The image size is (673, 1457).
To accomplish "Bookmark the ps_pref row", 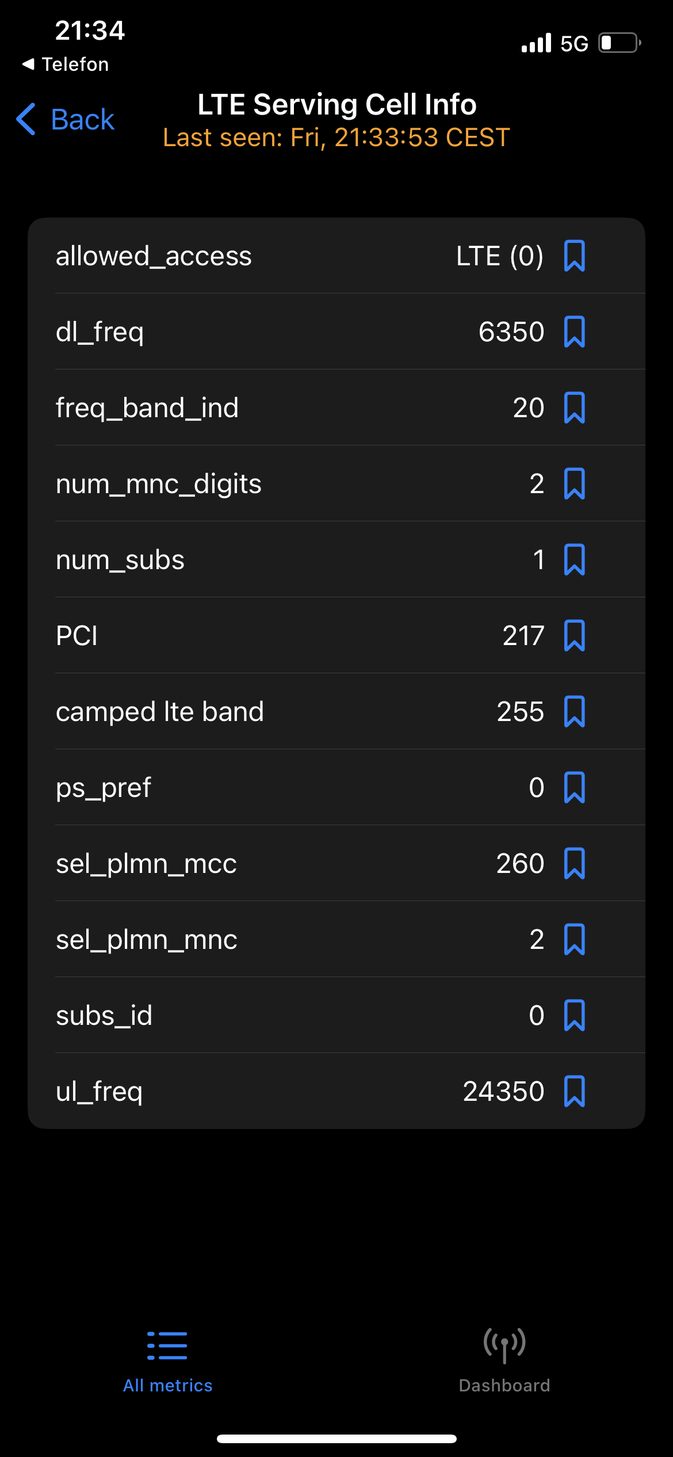I will pos(574,788).
